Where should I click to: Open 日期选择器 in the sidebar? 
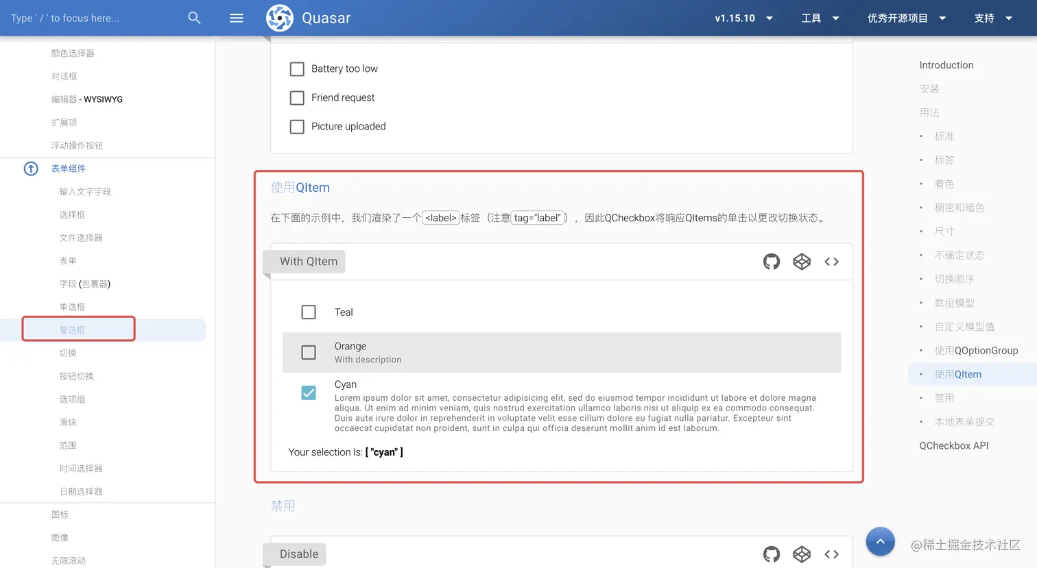click(81, 491)
